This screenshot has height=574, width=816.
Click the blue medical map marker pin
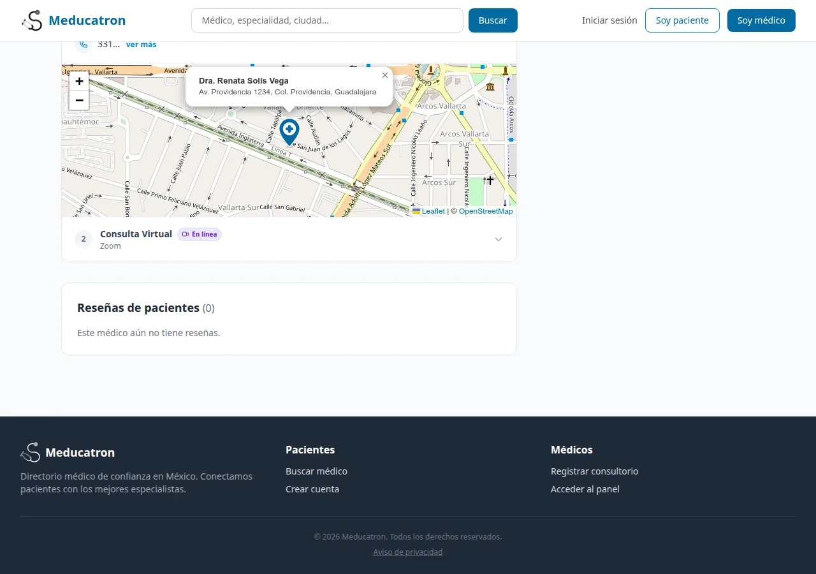point(289,132)
